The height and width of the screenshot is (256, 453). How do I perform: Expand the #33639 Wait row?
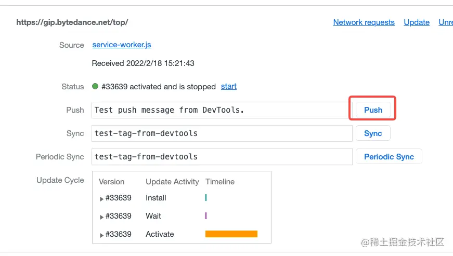pyautogui.click(x=102, y=217)
